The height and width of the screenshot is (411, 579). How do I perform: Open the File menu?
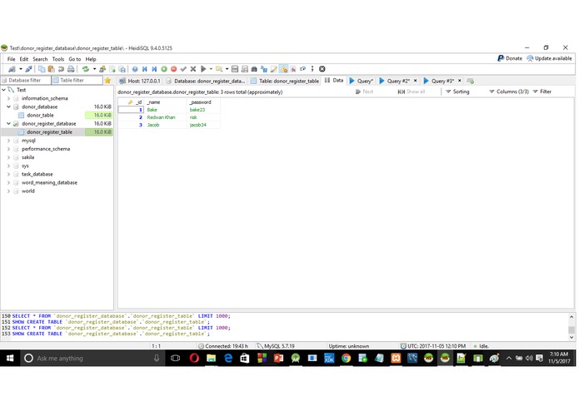point(12,59)
